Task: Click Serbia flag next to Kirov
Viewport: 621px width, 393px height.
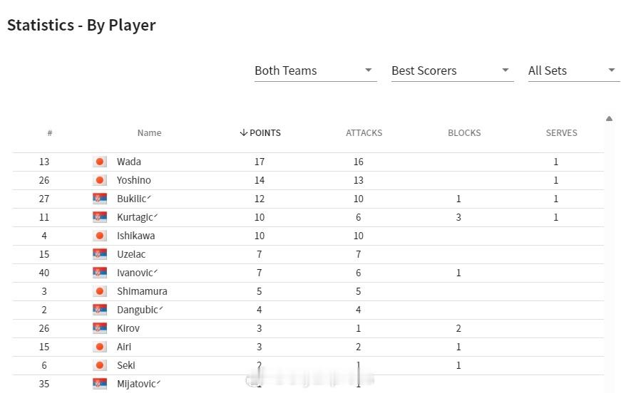Action: pyautogui.click(x=100, y=328)
